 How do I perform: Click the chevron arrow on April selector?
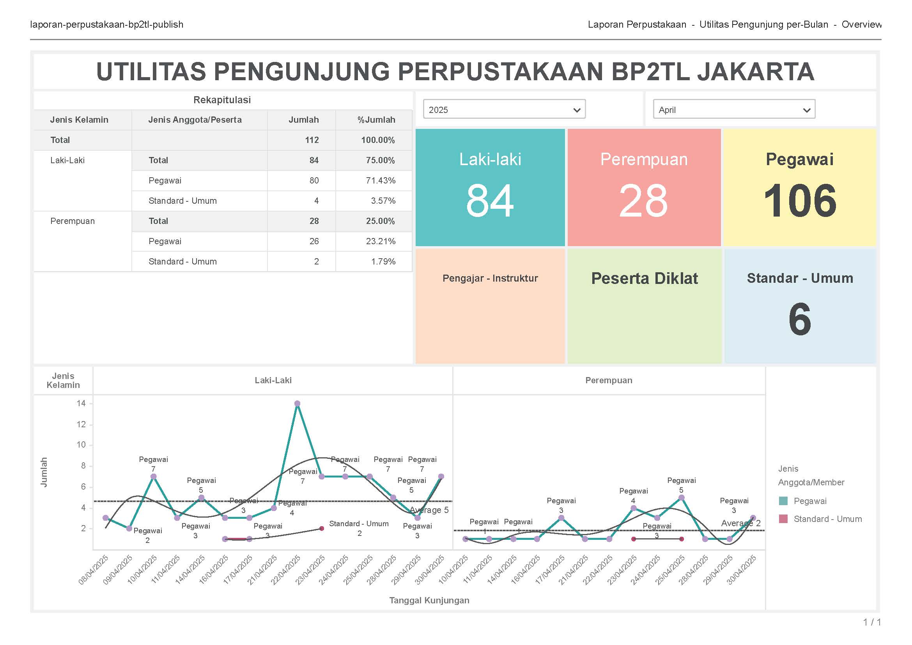coord(806,110)
